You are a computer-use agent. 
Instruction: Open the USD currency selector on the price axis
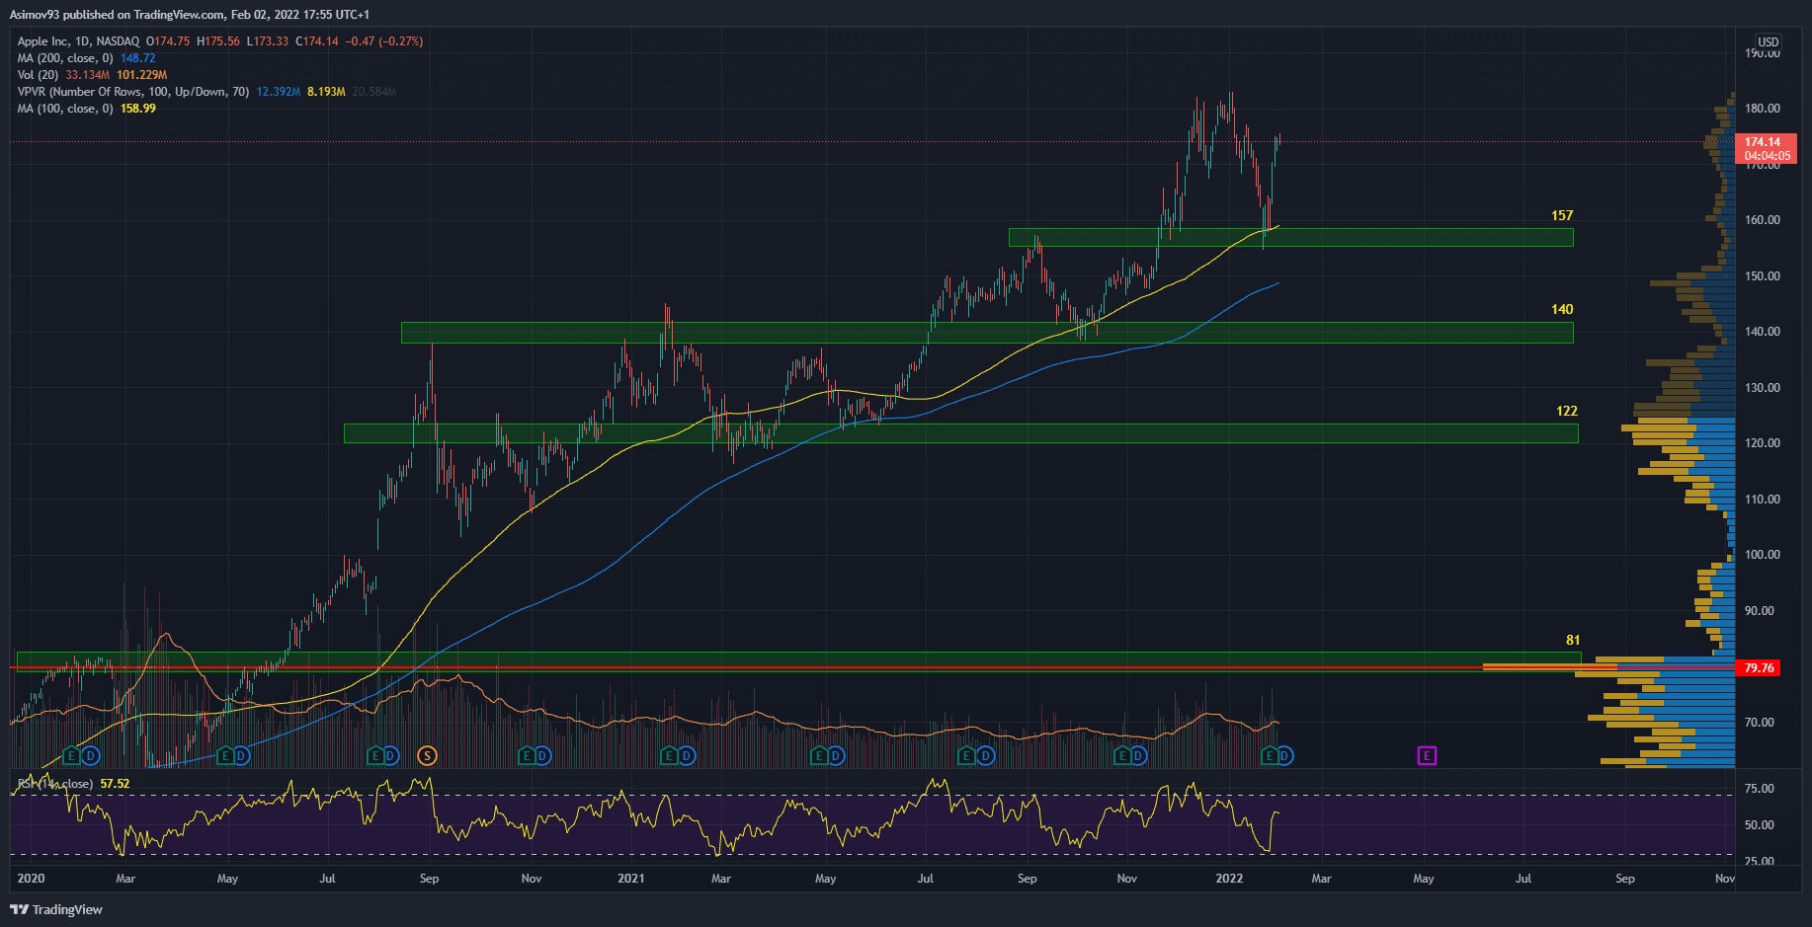pos(1768,42)
